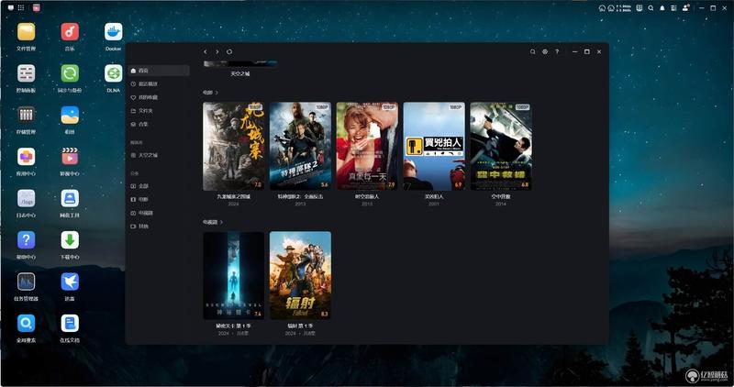Open the 空中救援 movie poster
Screen dimensions: 734x387
tap(501, 146)
